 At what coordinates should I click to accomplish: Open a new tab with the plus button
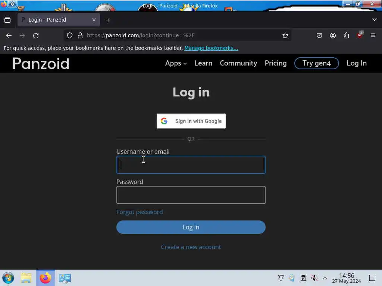[x=108, y=20]
